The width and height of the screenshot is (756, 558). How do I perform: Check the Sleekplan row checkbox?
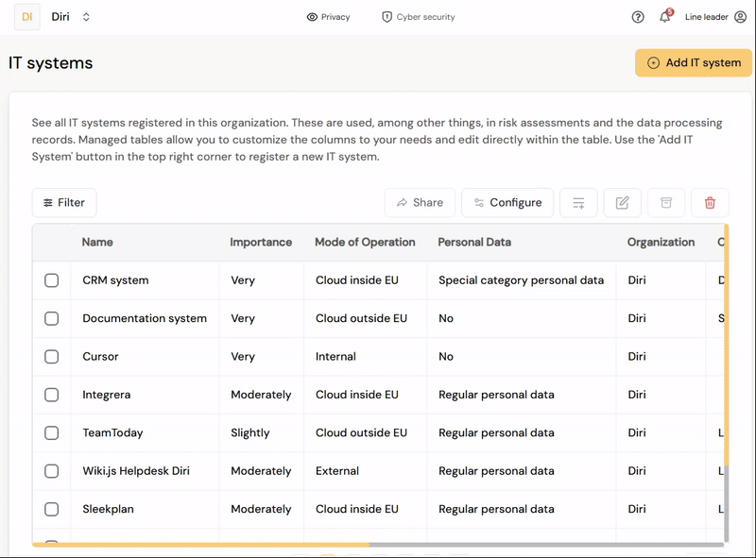click(x=52, y=509)
